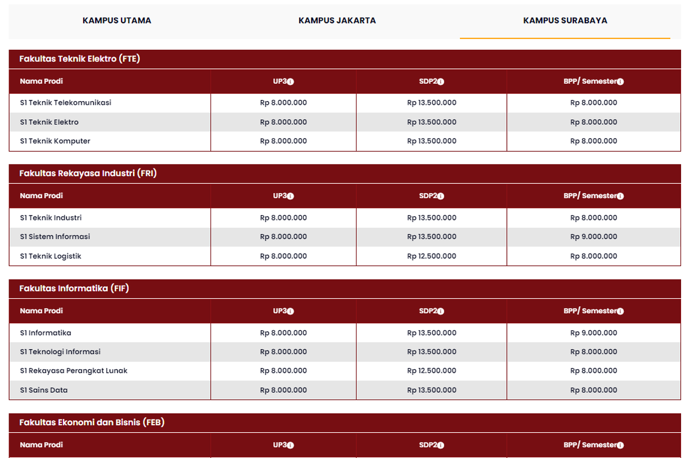Click the Fakultas Informatika (FIF) header
This screenshot has width=688, height=458.
coord(74,289)
